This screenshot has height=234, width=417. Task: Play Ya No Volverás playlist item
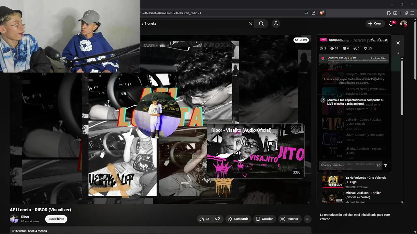[x=360, y=182]
